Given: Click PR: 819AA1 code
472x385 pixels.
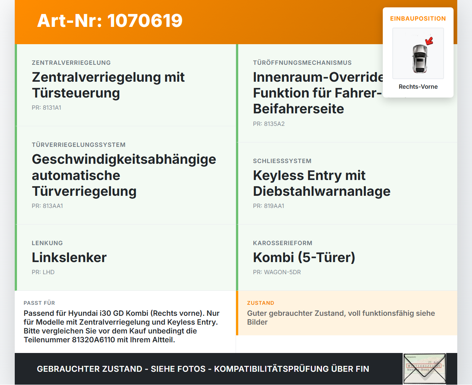Looking at the screenshot, I should coord(268,206).
